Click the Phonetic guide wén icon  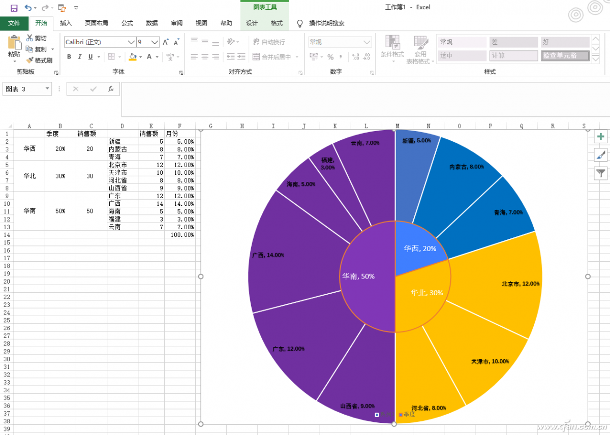pyautogui.click(x=171, y=57)
